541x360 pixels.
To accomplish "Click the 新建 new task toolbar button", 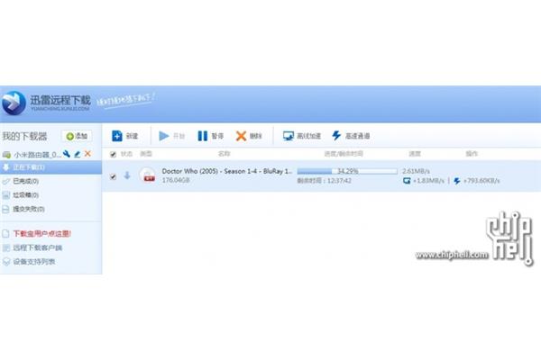I will 125,136.
